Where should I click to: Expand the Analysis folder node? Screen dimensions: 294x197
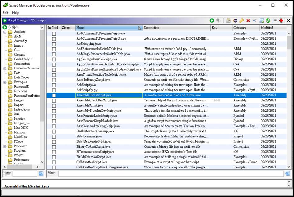coord(5,32)
